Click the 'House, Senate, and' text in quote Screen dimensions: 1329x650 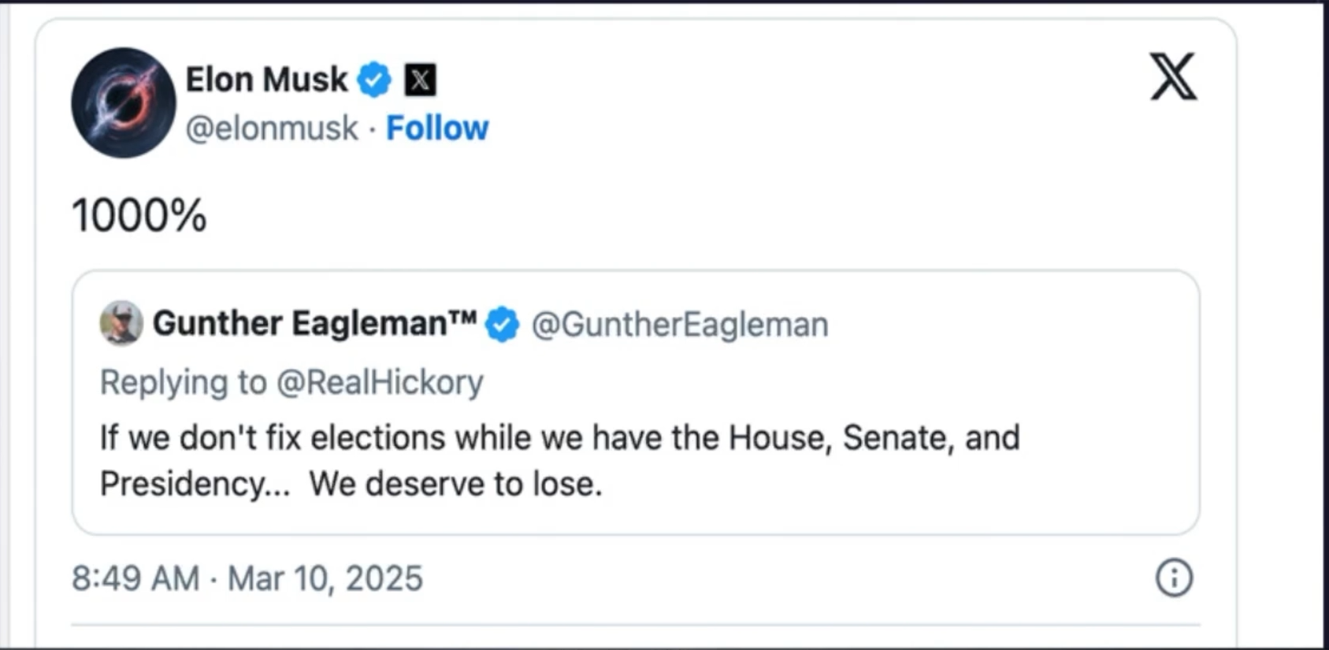(874, 438)
